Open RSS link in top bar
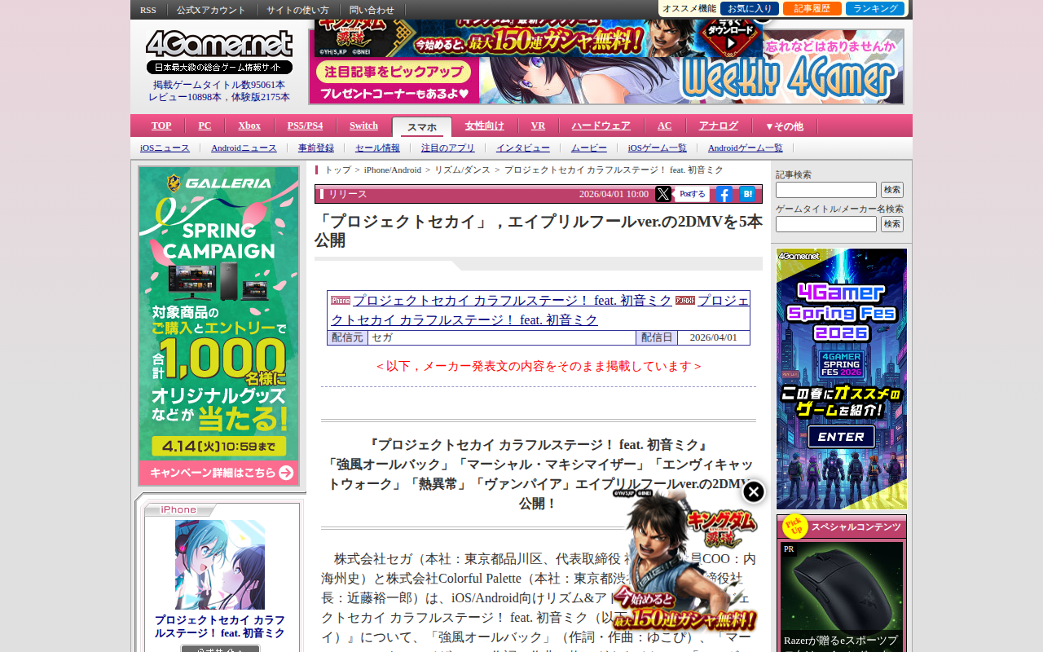 click(x=148, y=10)
